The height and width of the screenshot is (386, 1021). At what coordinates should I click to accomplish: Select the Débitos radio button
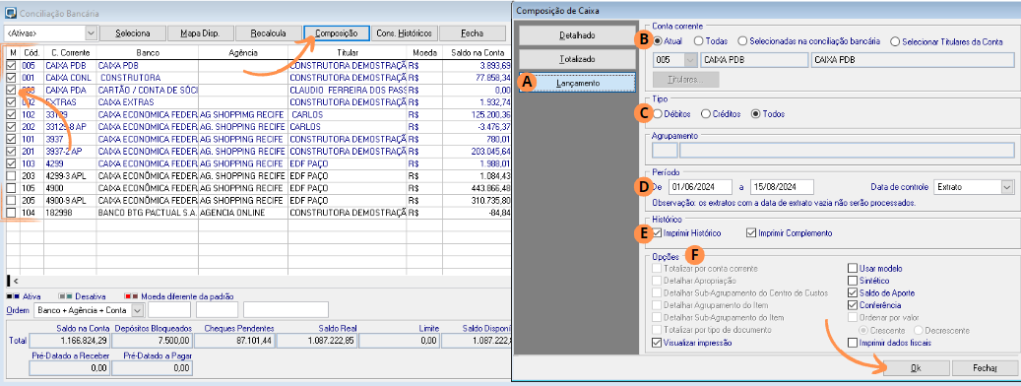coord(659,114)
